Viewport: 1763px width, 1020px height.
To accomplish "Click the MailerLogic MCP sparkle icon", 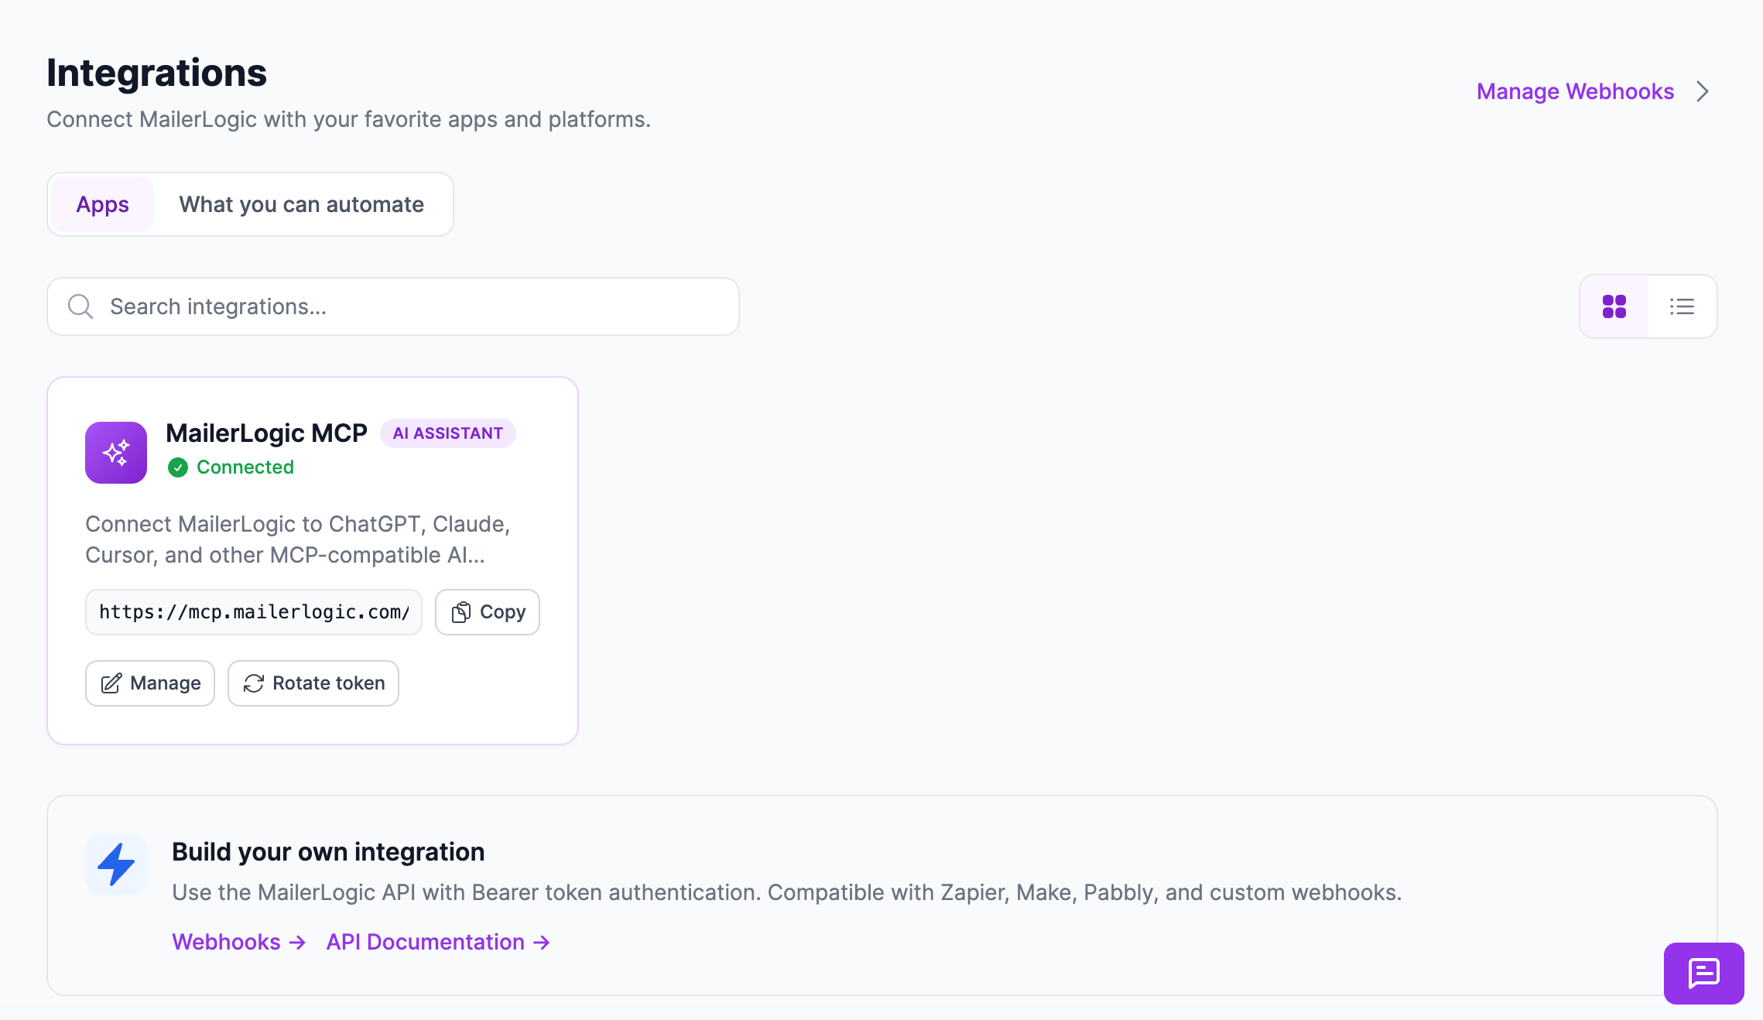I will coord(116,453).
